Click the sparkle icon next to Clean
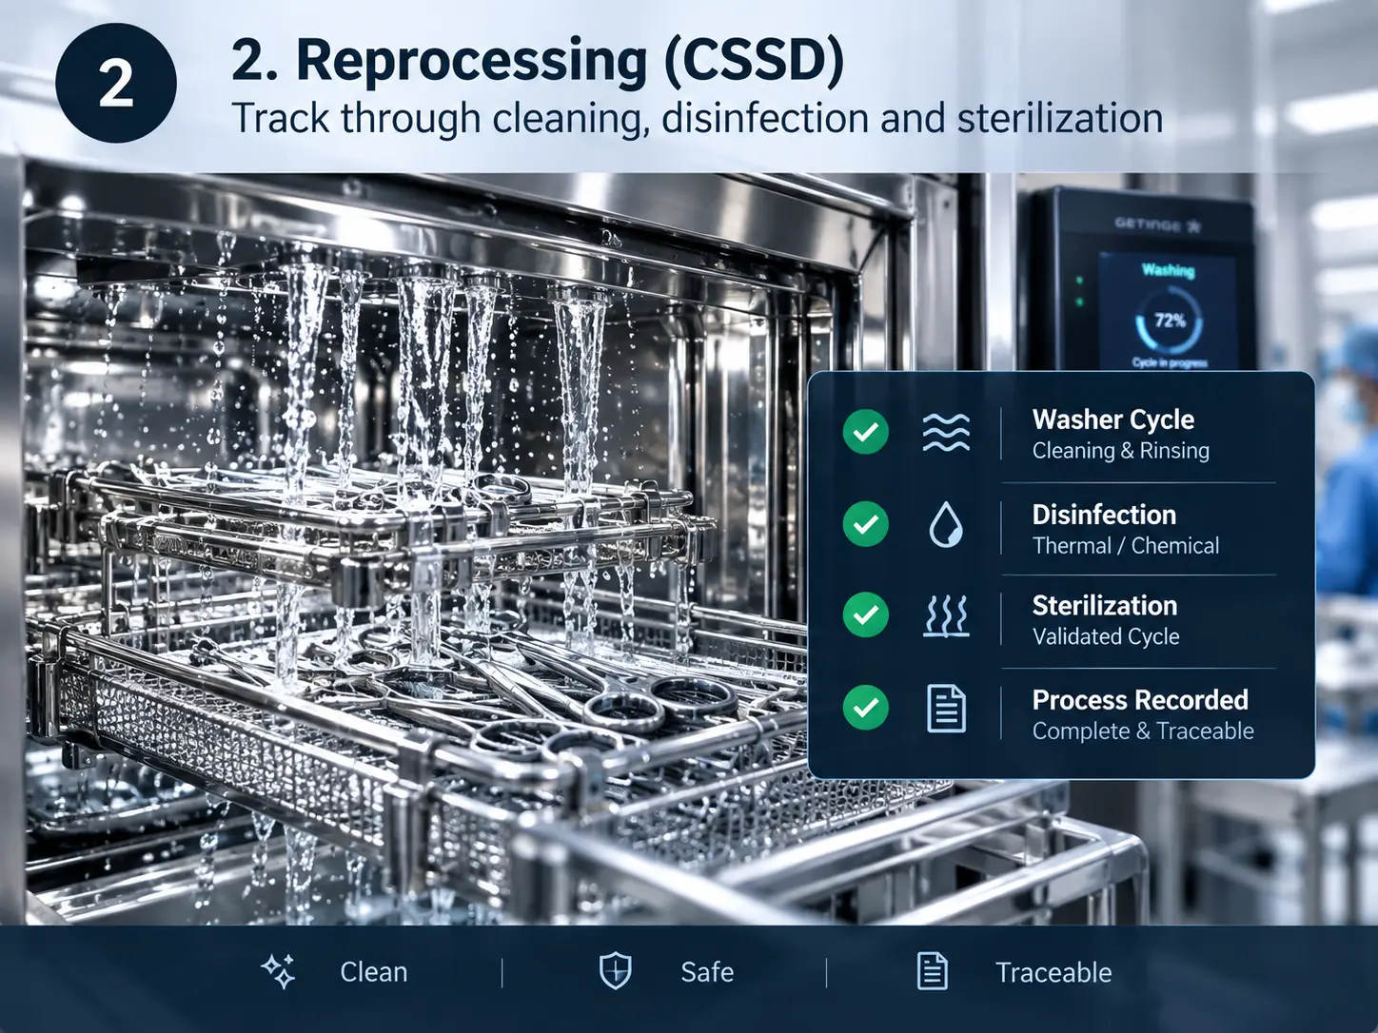The height and width of the screenshot is (1033, 1378). coord(279,971)
